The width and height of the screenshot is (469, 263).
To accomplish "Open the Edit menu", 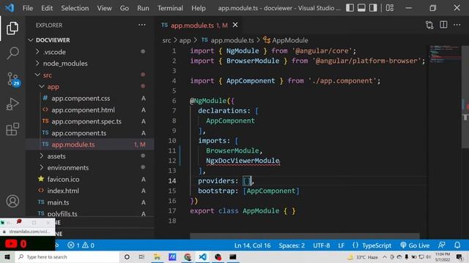I will (47, 8).
